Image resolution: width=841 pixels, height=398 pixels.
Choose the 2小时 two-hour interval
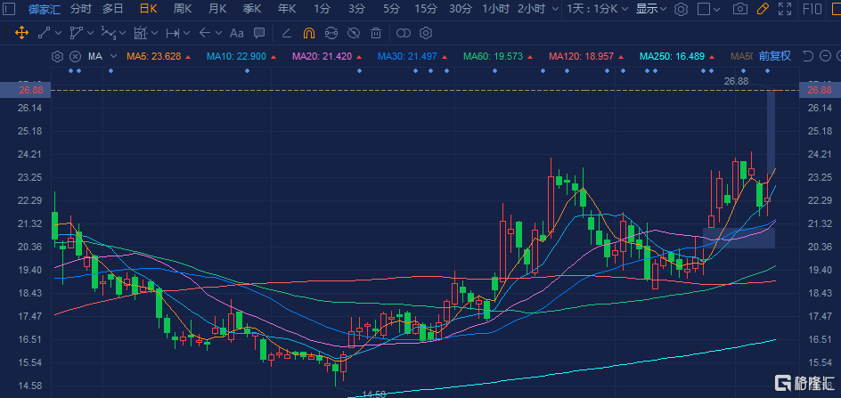click(531, 9)
